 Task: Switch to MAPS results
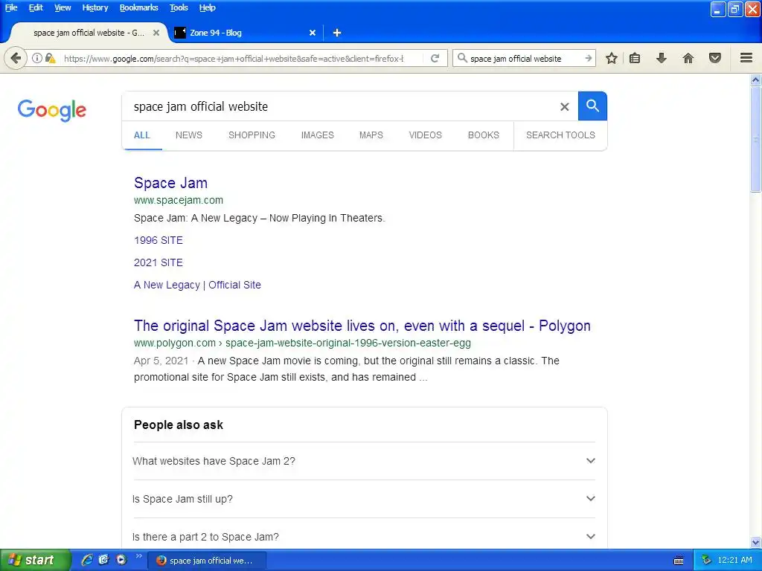[x=371, y=135]
